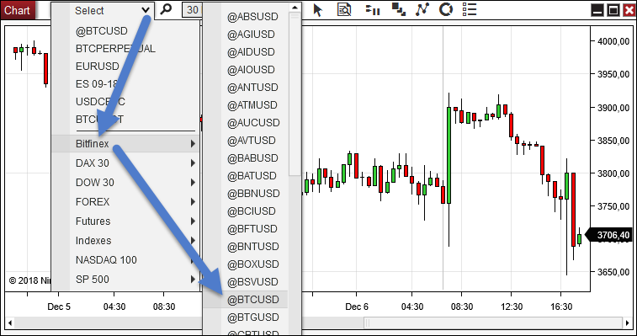Viewport: 637px width, 336px height.
Task: Select the cursor pointer tool
Action: 318,10
